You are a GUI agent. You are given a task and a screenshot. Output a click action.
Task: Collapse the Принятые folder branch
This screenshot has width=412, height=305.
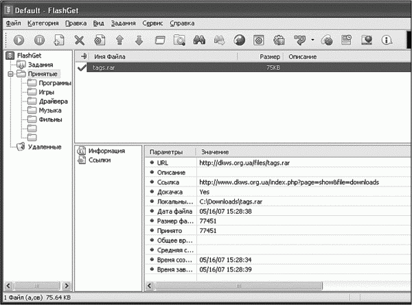tap(10, 74)
